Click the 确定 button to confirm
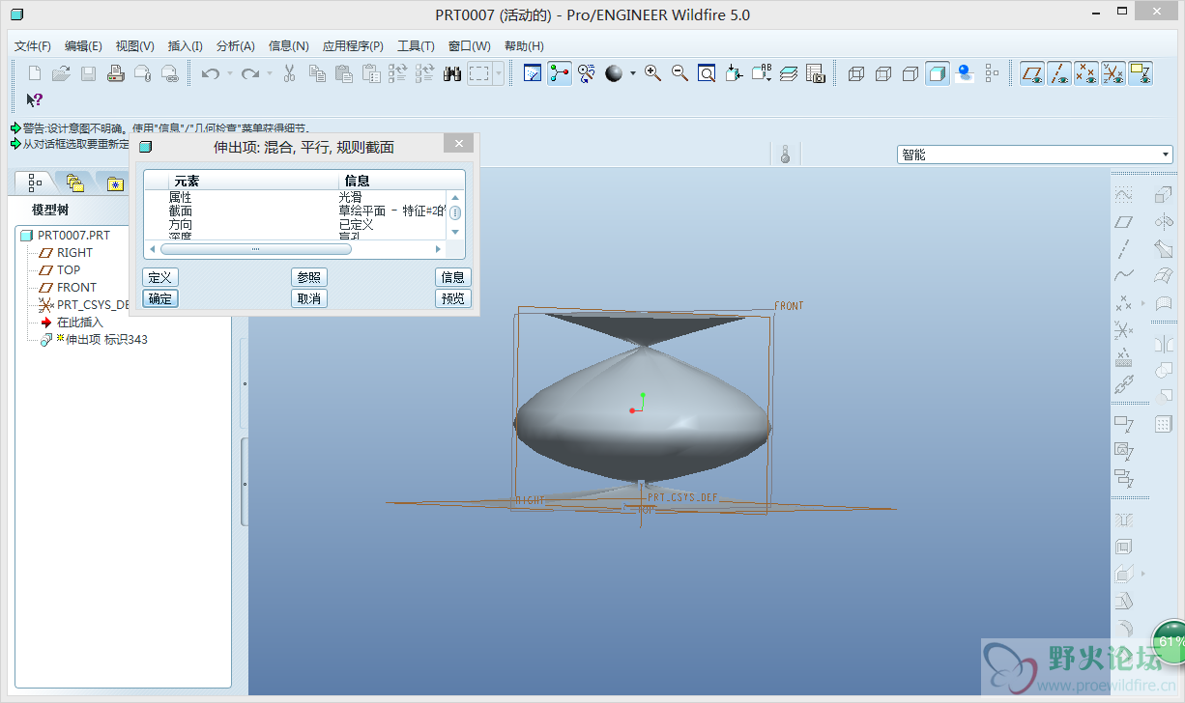The width and height of the screenshot is (1185, 703). tap(160, 298)
